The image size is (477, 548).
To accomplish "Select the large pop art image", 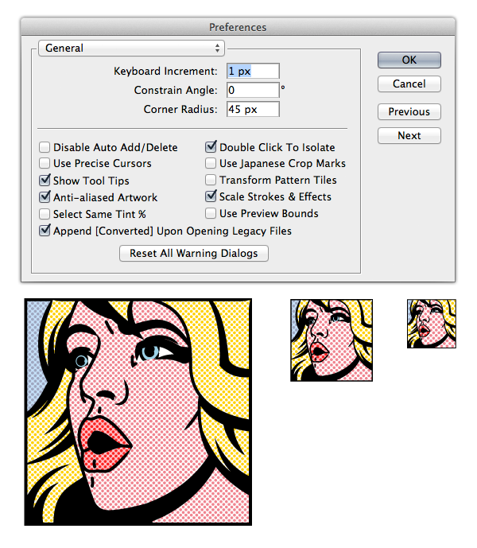I will point(138,411).
